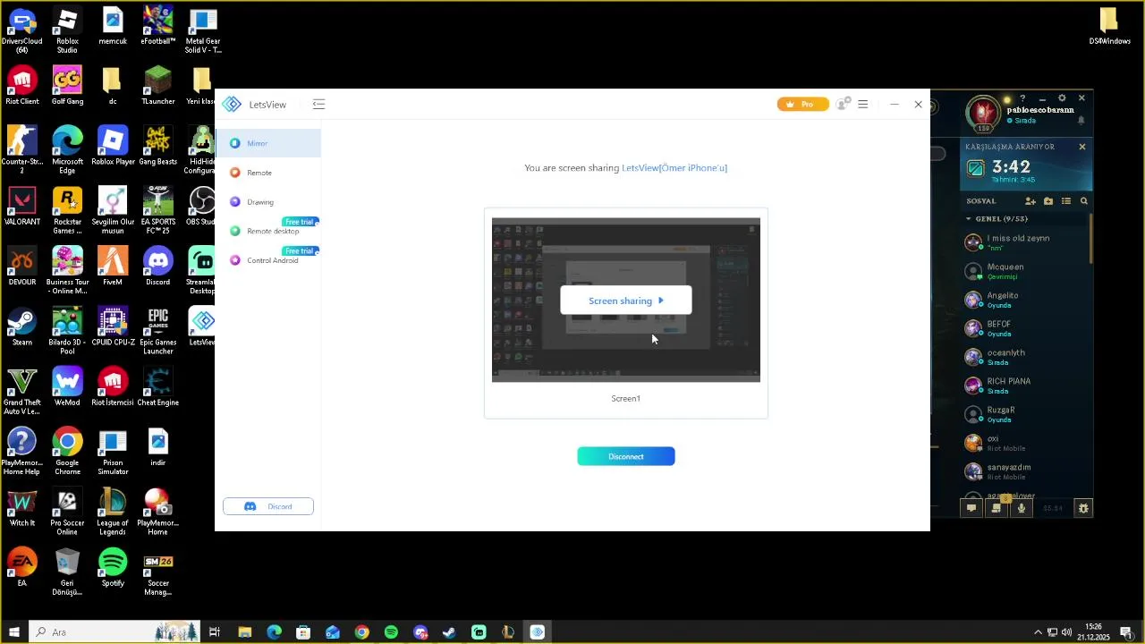Open League client settings gear at top
Viewport: 1145px width, 644px height.
coord(1062,98)
